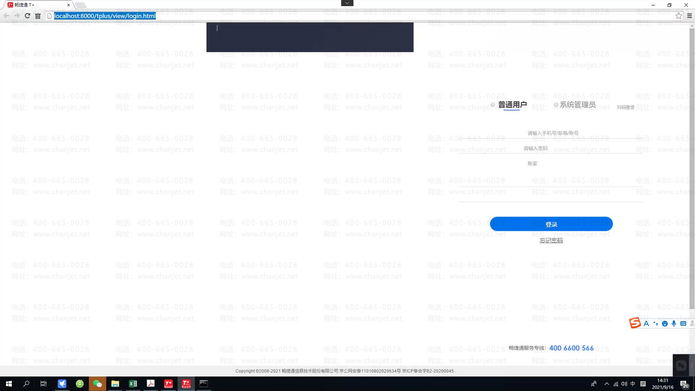Go back with the browser back arrow

[x=7, y=16]
